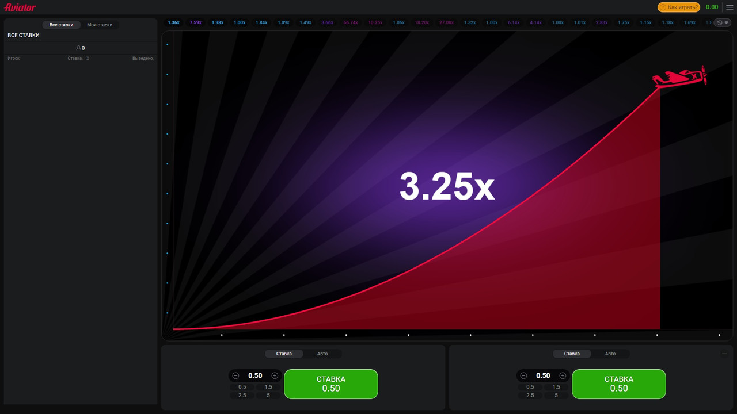Image resolution: width=737 pixels, height=414 pixels.
Task: Open the 66.74x round result
Action: [351, 22]
